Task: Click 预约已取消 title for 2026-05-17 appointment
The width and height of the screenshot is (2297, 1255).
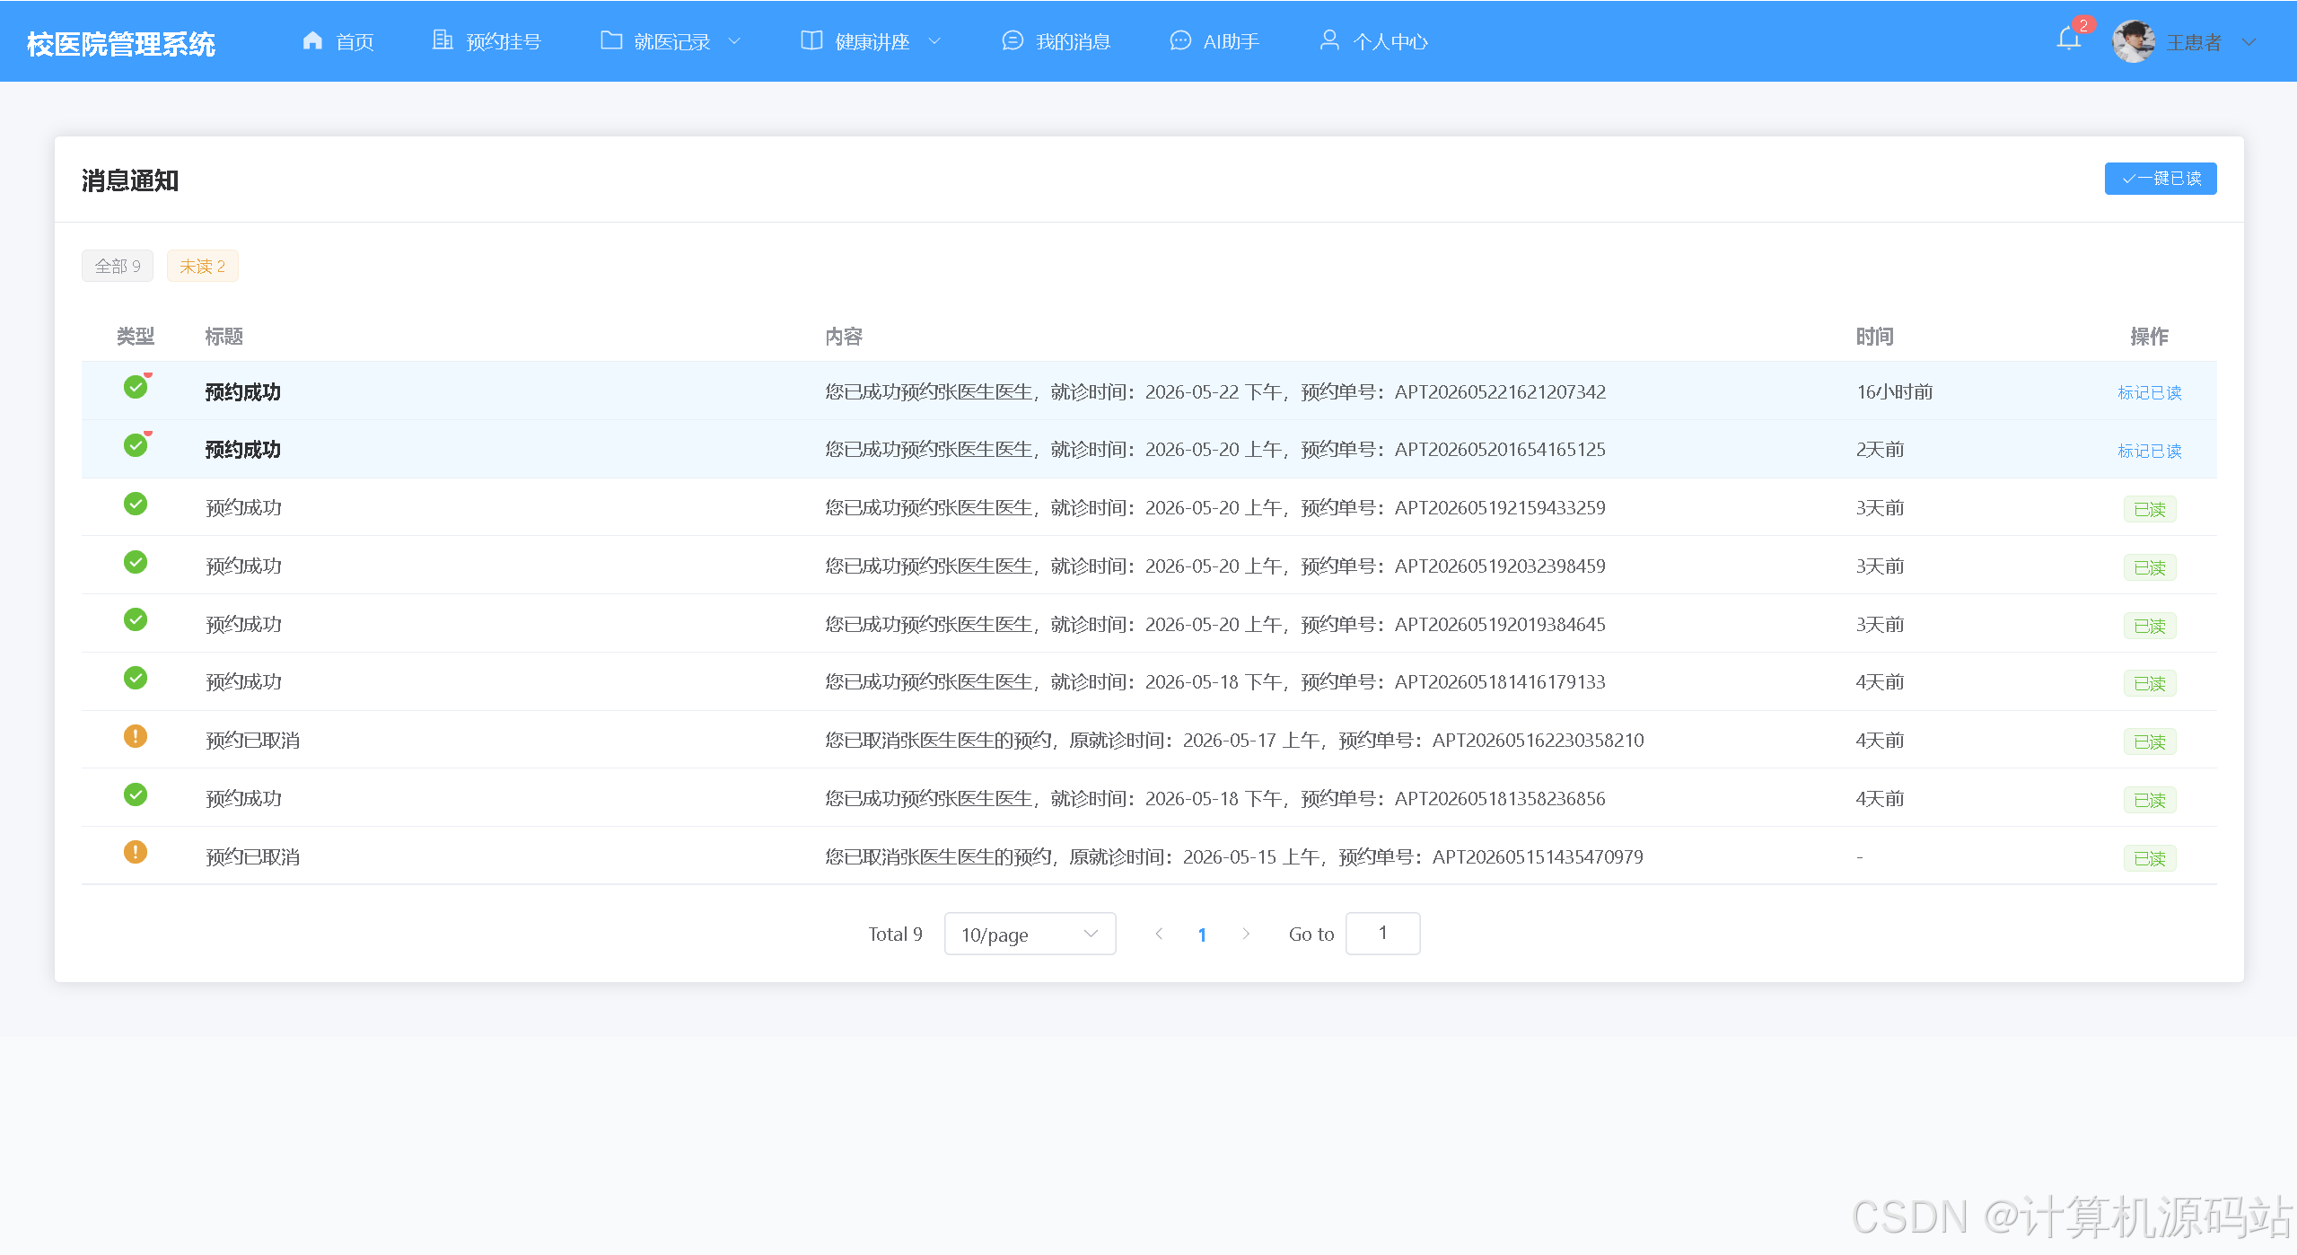Action: click(x=252, y=741)
